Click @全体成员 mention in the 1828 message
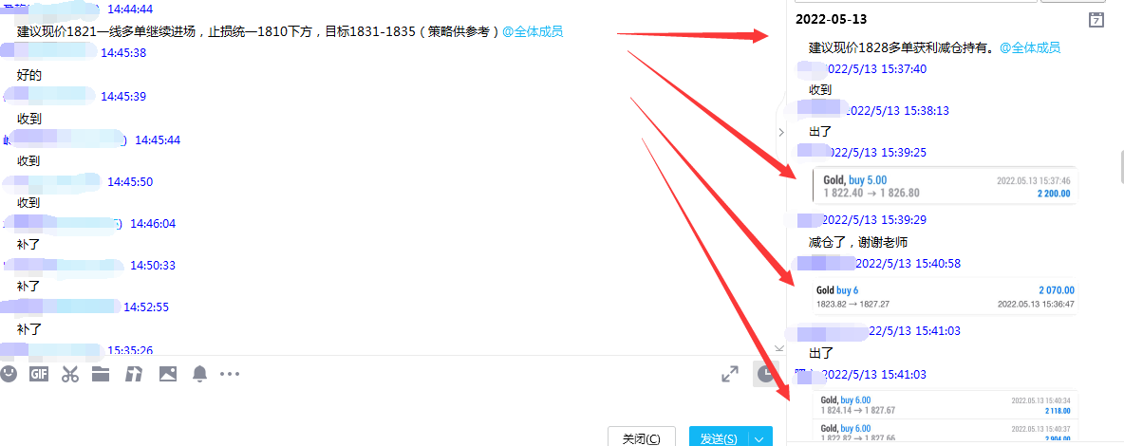 pos(1030,48)
